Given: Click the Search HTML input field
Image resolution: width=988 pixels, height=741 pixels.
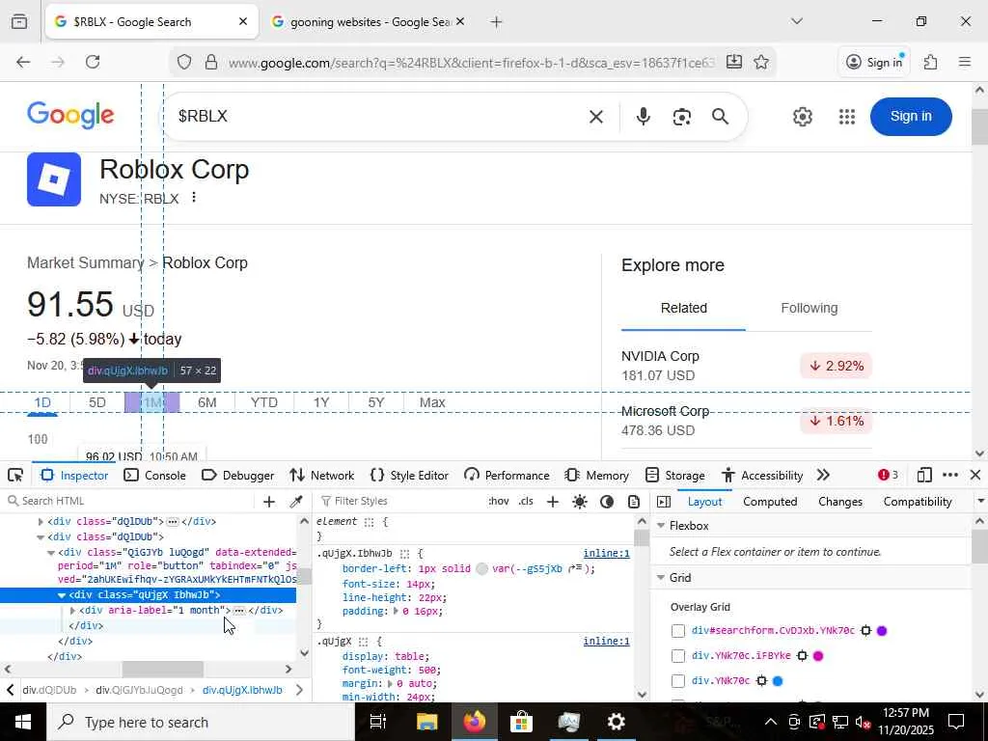Looking at the screenshot, I should click(x=129, y=502).
